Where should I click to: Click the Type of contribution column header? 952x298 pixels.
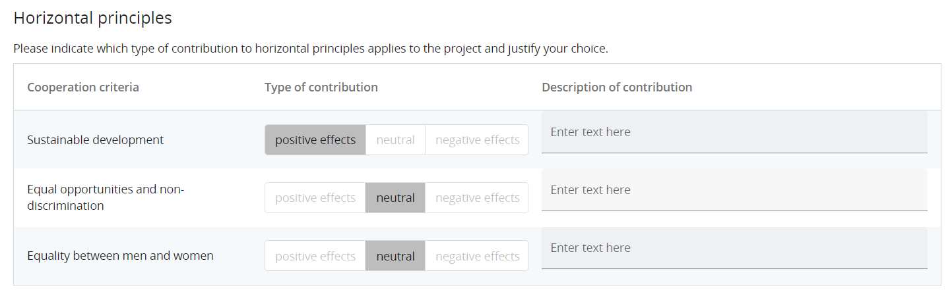[321, 87]
